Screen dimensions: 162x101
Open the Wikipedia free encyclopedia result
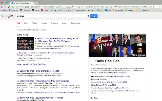43,81
